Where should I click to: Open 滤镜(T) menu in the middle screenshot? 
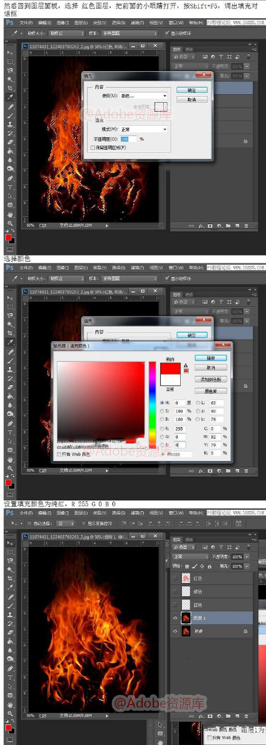coord(138,266)
